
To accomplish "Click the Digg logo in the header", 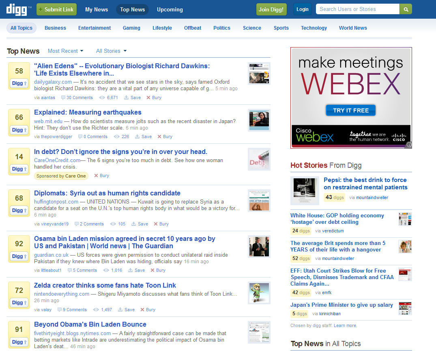I will tap(18, 10).
